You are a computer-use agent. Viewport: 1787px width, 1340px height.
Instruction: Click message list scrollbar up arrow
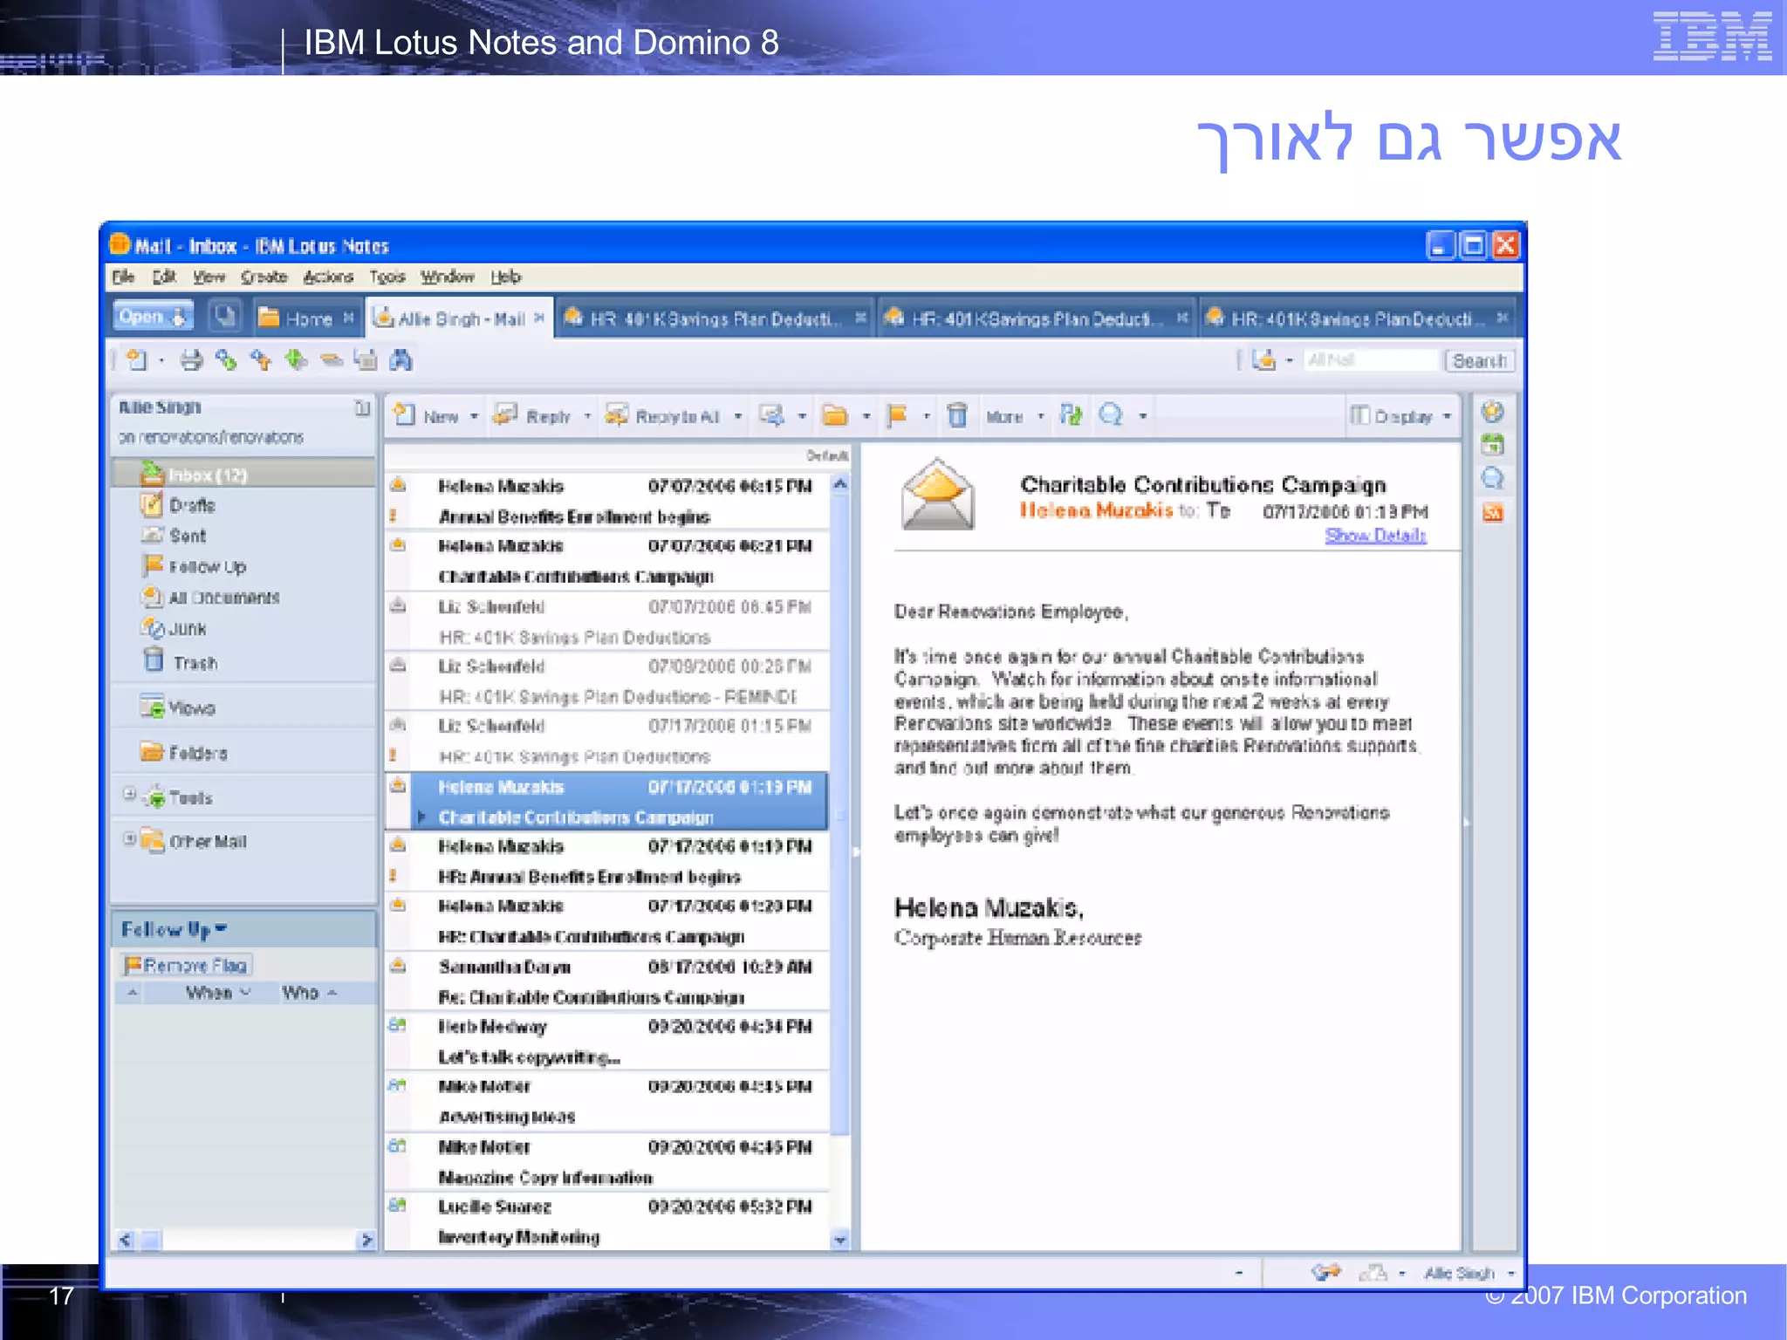[x=840, y=483]
